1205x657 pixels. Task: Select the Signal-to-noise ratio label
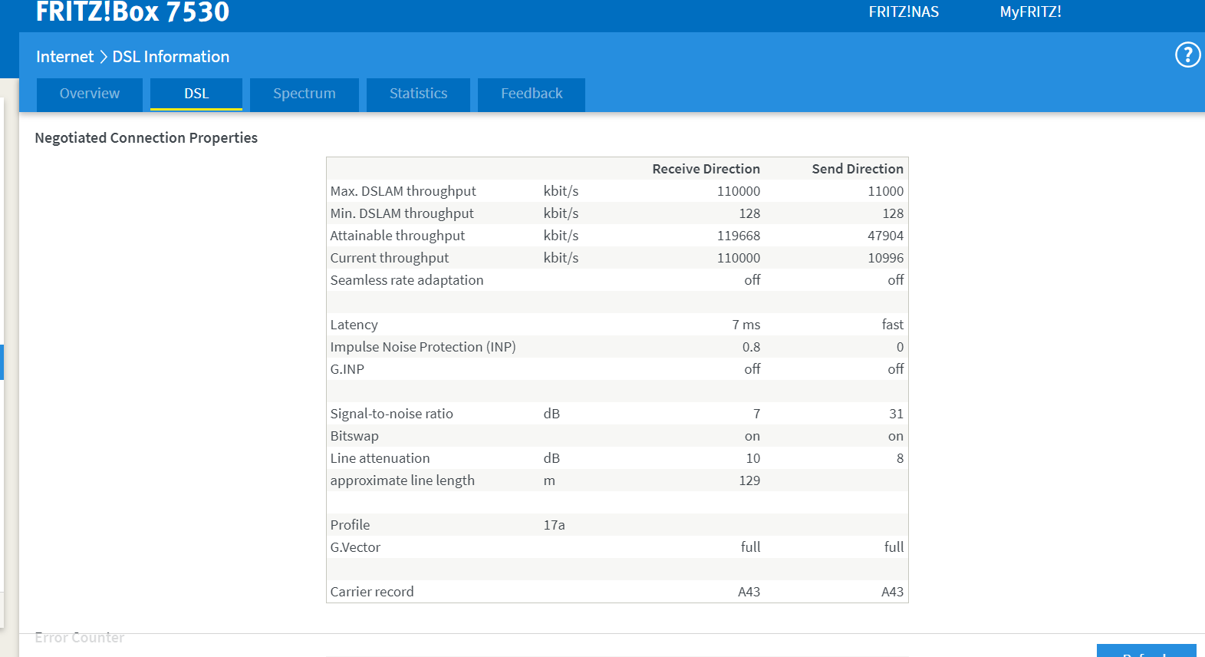point(391,414)
